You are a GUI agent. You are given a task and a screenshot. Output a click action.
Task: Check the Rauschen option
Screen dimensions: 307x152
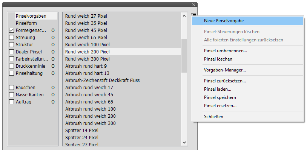[12, 88]
